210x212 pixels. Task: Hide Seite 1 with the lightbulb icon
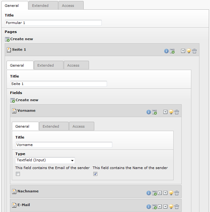pos(189,51)
